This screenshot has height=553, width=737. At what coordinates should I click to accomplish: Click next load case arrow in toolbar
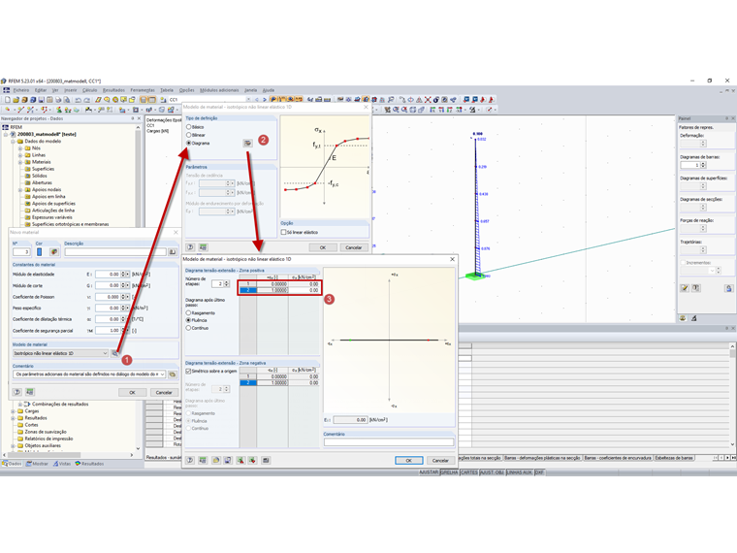(265, 100)
